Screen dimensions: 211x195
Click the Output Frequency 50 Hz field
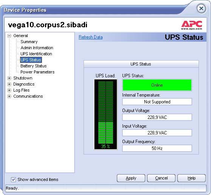pyautogui.click(x=157, y=148)
